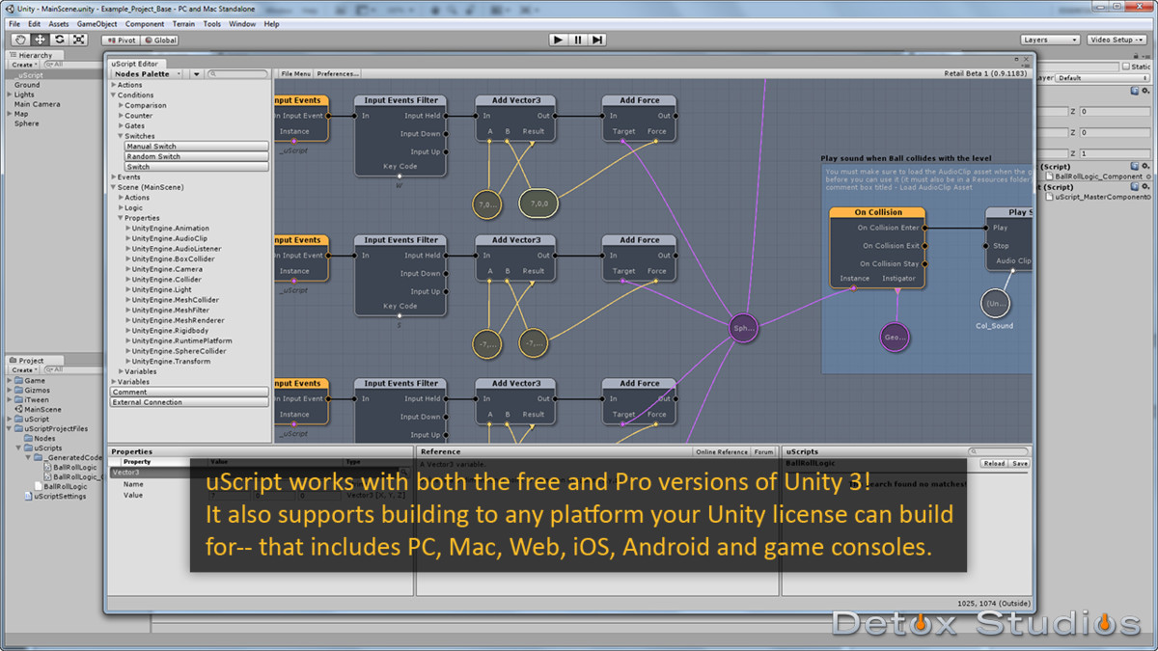Expand the Counter subcategory
Image resolution: width=1158 pixels, height=651 pixels.
coord(122,116)
